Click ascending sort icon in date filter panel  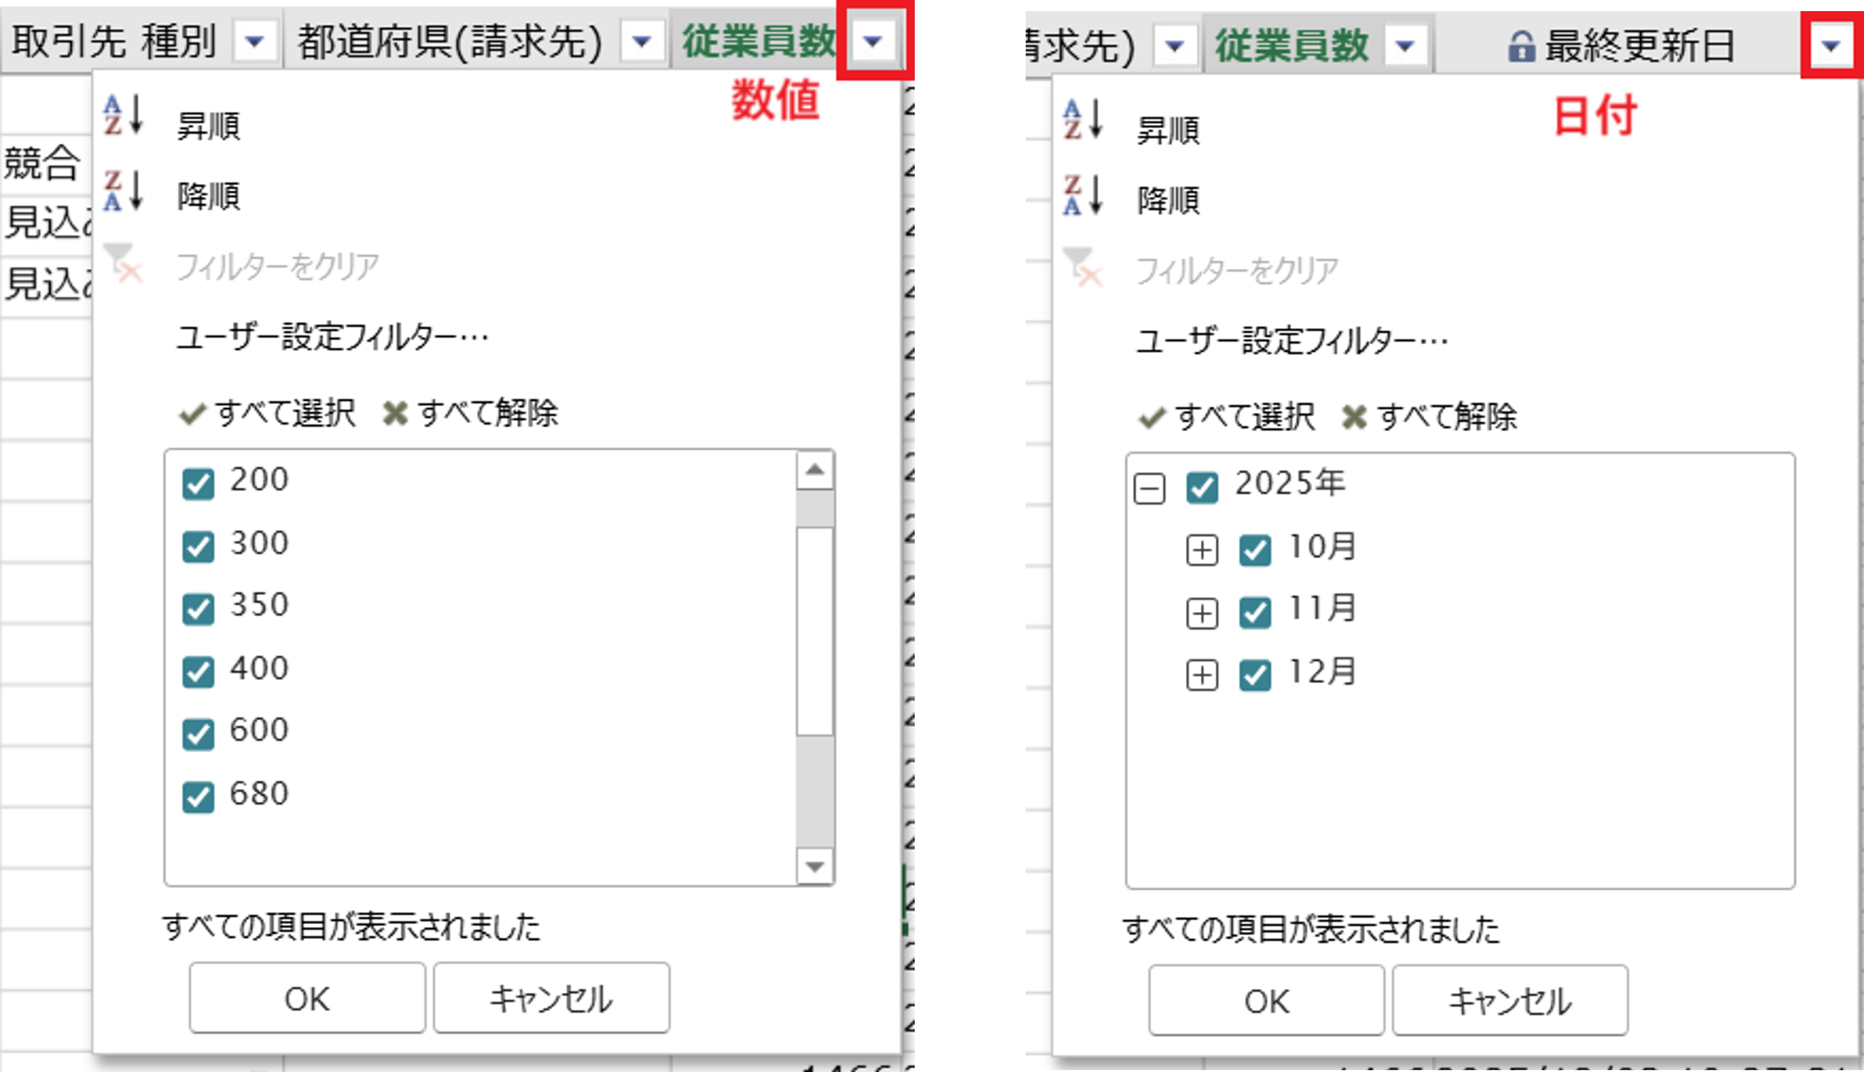point(1082,120)
